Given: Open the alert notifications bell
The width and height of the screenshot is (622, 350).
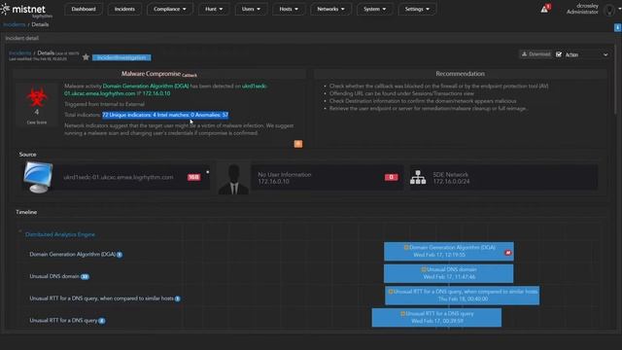Looking at the screenshot, I should (545, 9).
